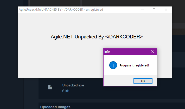Click the gray footer area beside the OK button
This screenshot has width=185, height=109.
(118, 81)
